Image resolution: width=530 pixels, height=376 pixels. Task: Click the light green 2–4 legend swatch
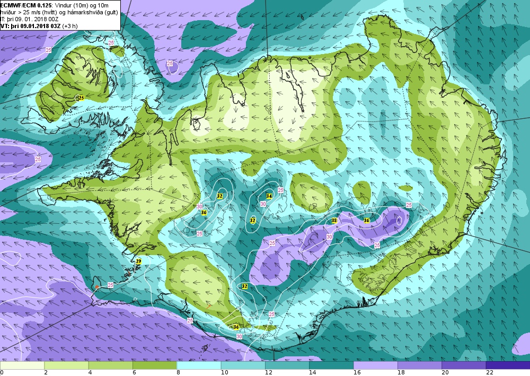click(66, 365)
